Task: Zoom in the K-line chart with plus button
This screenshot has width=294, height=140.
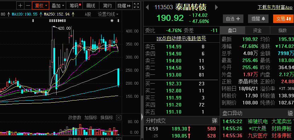Action: coord(20,6)
